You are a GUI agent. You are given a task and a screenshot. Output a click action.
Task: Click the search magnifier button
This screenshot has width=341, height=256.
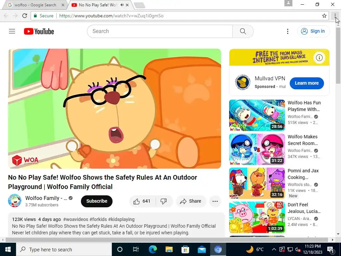click(243, 31)
